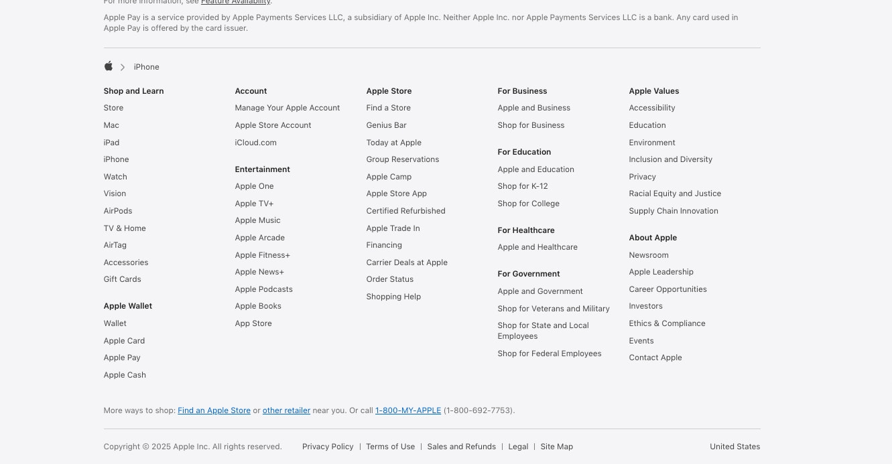Open the Privacy Policy link
Screen dimensions: 892x464
click(x=328, y=447)
